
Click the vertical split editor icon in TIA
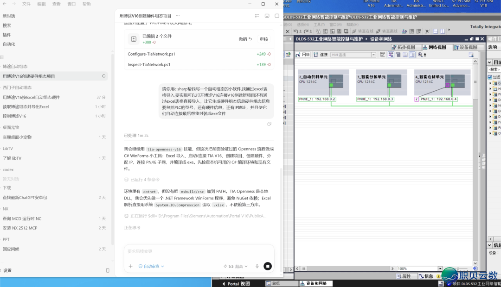443,31
